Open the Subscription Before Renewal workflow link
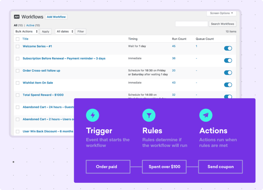The height and width of the screenshot is (190, 263). pos(64,58)
